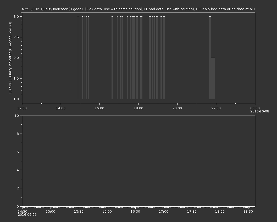Click the 2016-10-08 date label
This screenshot has height=222, width=277.
pyautogui.click(x=260, y=111)
